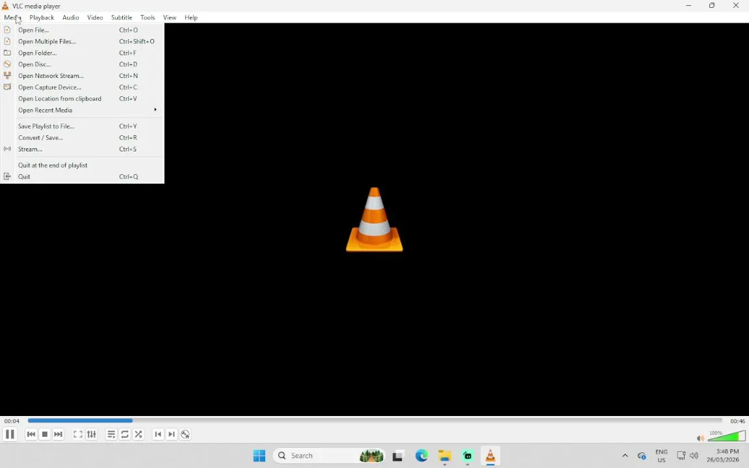The width and height of the screenshot is (749, 468).
Task: Choose Open Multiple Files... entry
Action: pyautogui.click(x=82, y=42)
